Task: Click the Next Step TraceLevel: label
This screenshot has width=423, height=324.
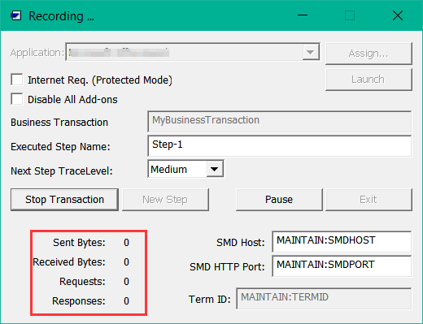Action: (x=62, y=171)
